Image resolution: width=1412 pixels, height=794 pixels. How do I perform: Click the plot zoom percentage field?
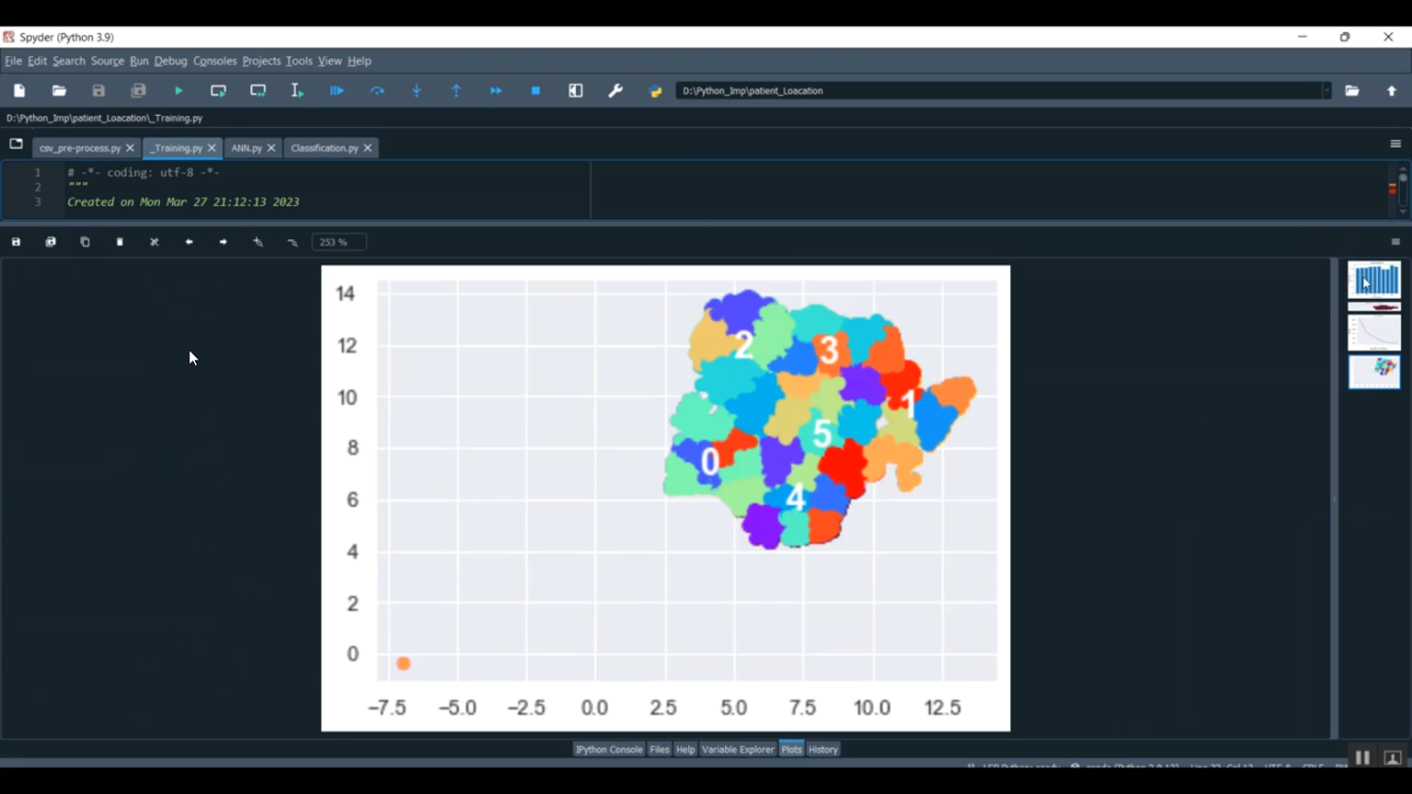339,243
